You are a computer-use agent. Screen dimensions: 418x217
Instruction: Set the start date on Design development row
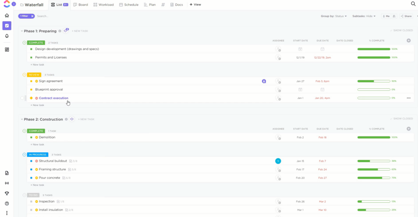coord(300,49)
